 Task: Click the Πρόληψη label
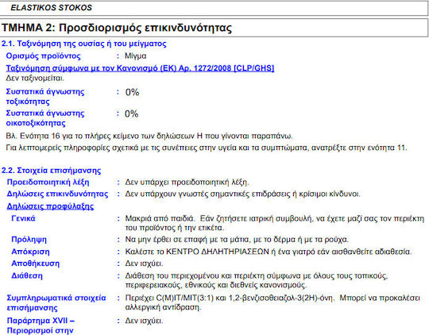29,240
